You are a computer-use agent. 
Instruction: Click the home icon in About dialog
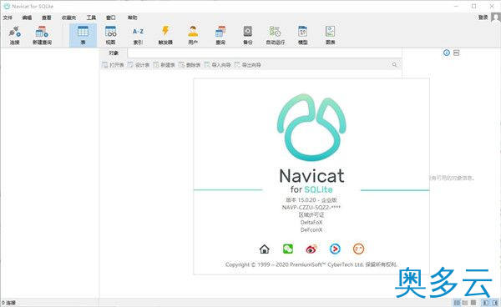(264, 249)
